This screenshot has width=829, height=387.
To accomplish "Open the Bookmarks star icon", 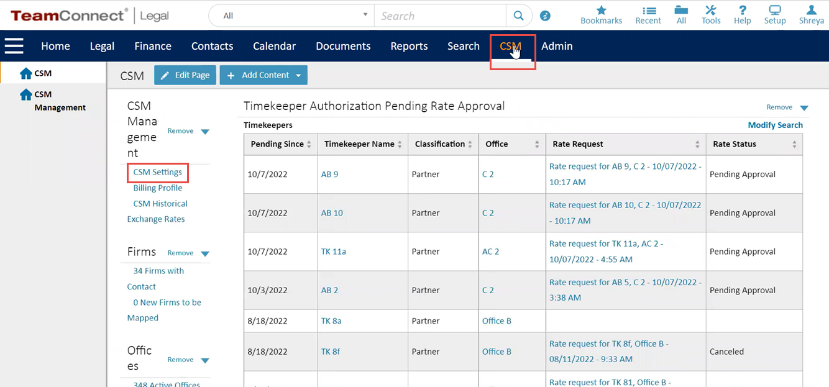I will coord(601,11).
